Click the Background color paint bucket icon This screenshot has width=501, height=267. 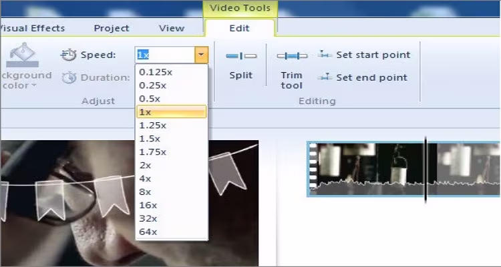[x=22, y=55]
